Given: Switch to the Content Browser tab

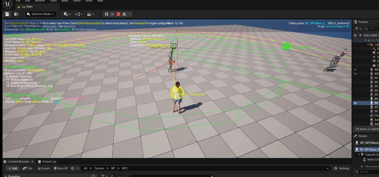Looking at the screenshot, I should coord(19,162).
